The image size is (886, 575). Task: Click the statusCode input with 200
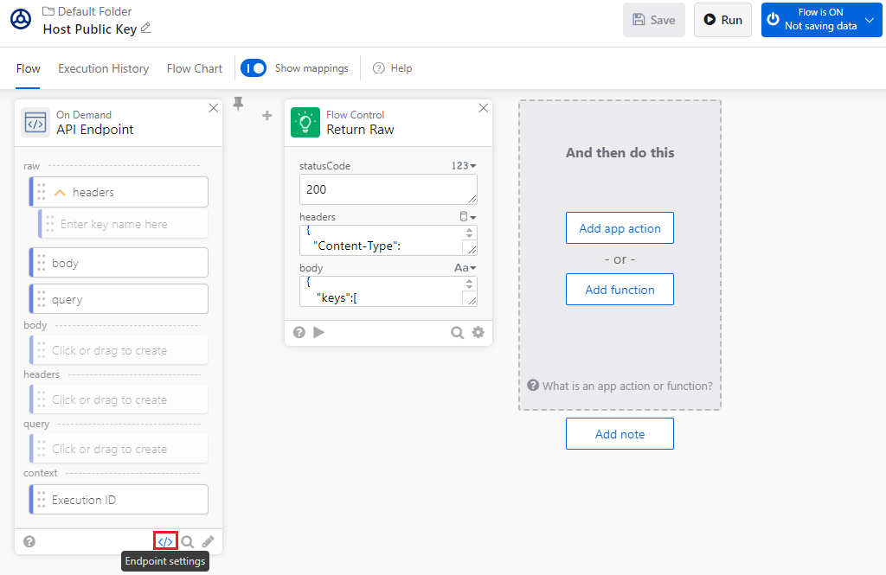(388, 189)
